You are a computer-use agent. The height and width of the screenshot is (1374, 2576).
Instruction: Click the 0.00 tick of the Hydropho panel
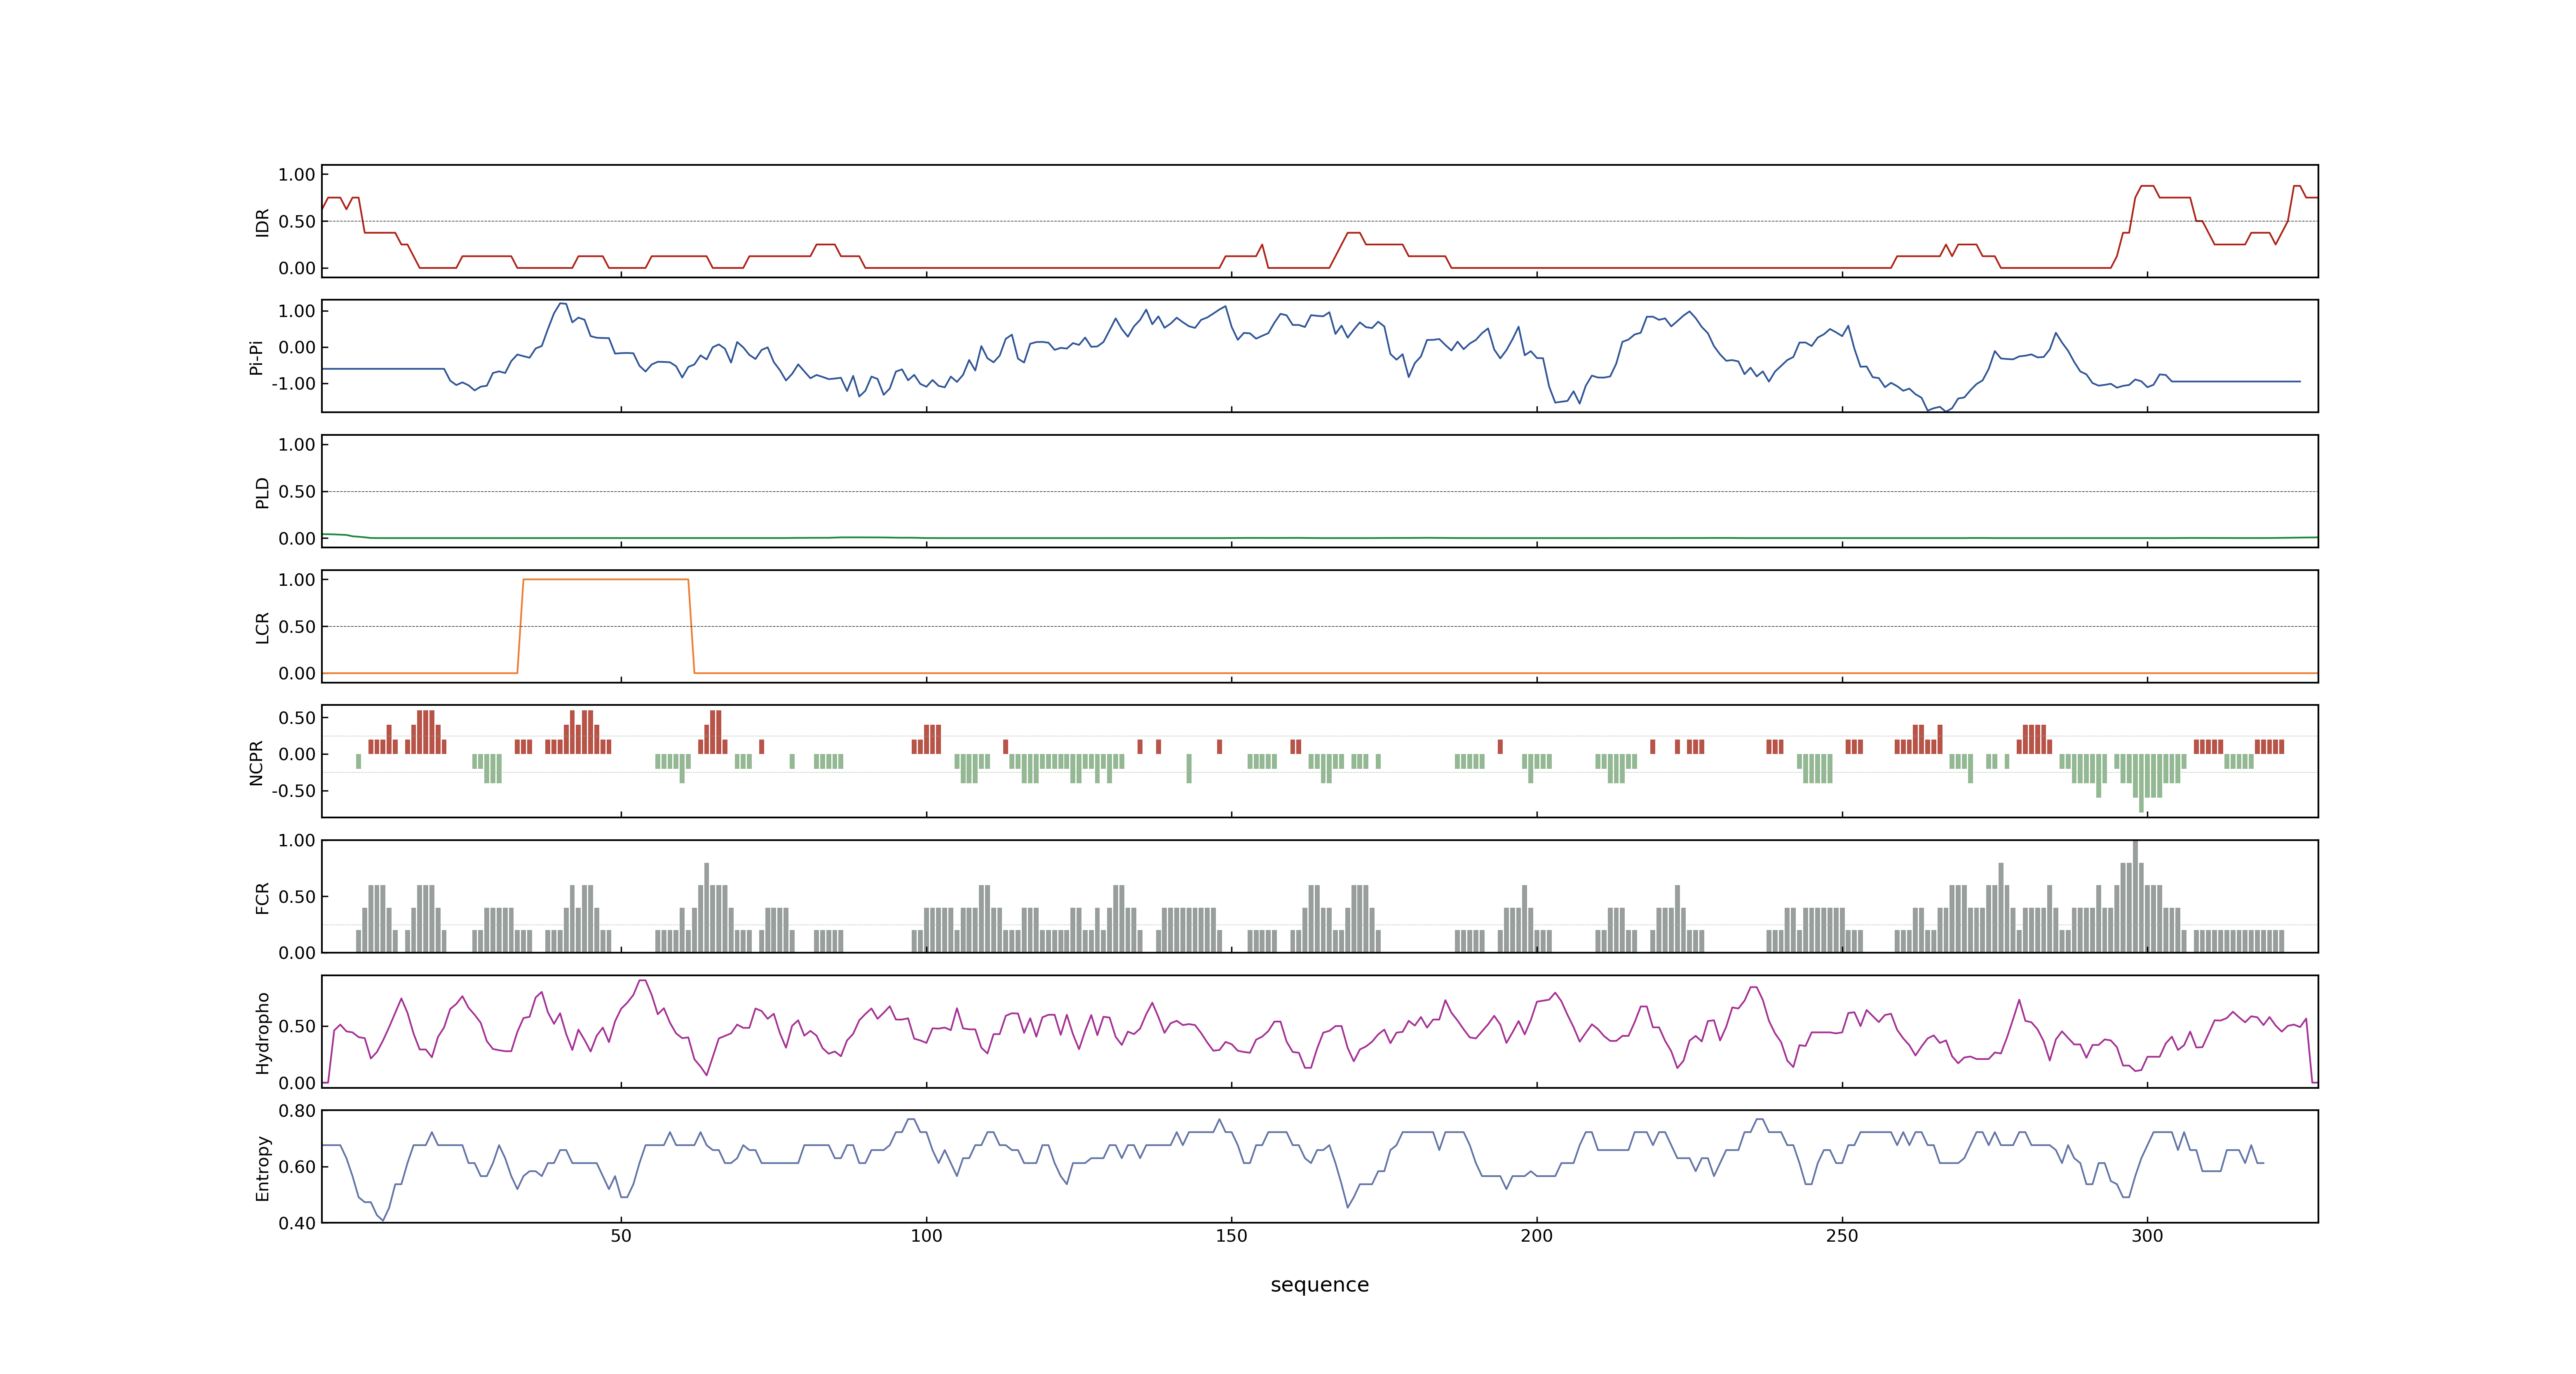tap(297, 1083)
